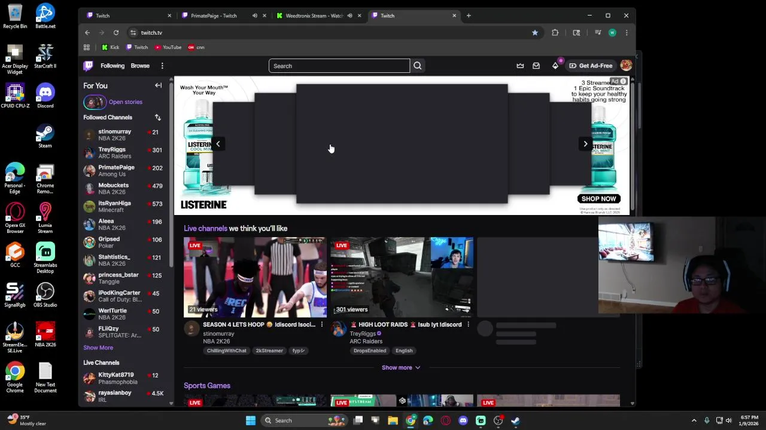This screenshot has width=766, height=430.
Task: Open Chrome apps grid in bookmarks bar
Action: tap(87, 47)
